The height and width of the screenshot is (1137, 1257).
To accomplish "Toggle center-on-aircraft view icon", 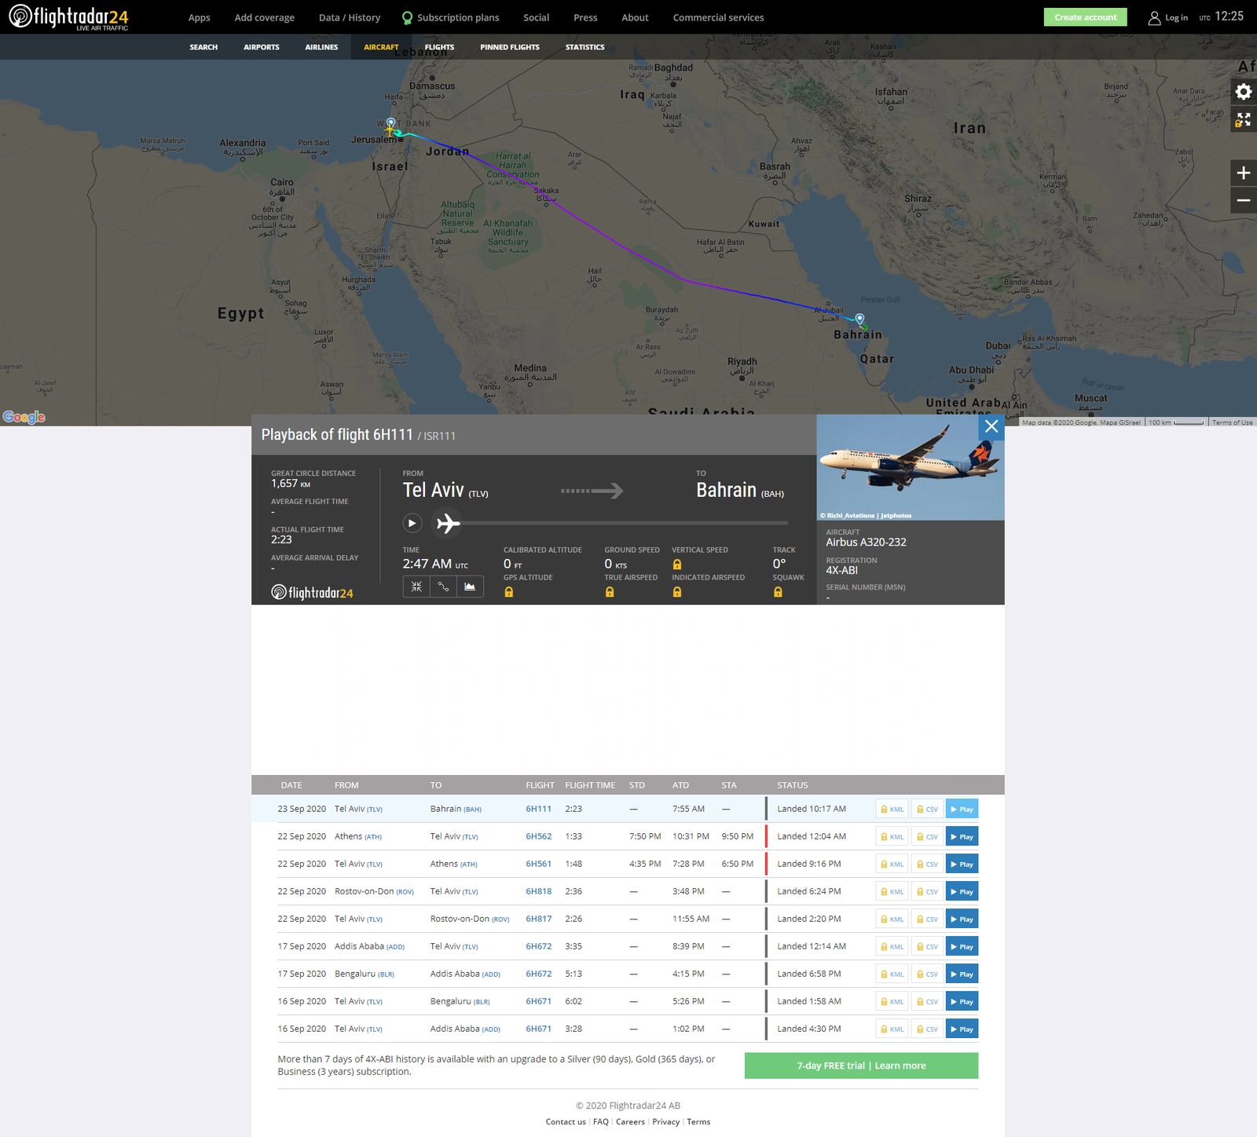I will [416, 587].
